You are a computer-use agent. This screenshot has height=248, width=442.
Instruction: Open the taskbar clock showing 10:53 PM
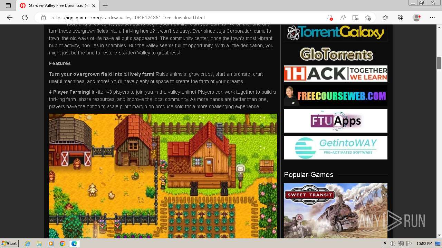click(x=424, y=244)
